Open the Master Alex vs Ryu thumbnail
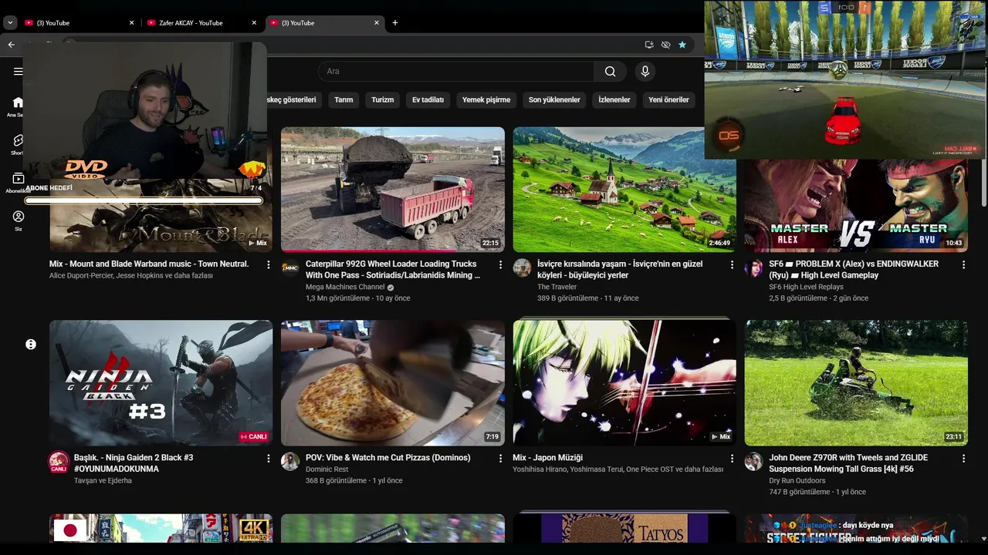Viewport: 988px width, 555px height. 856,205
